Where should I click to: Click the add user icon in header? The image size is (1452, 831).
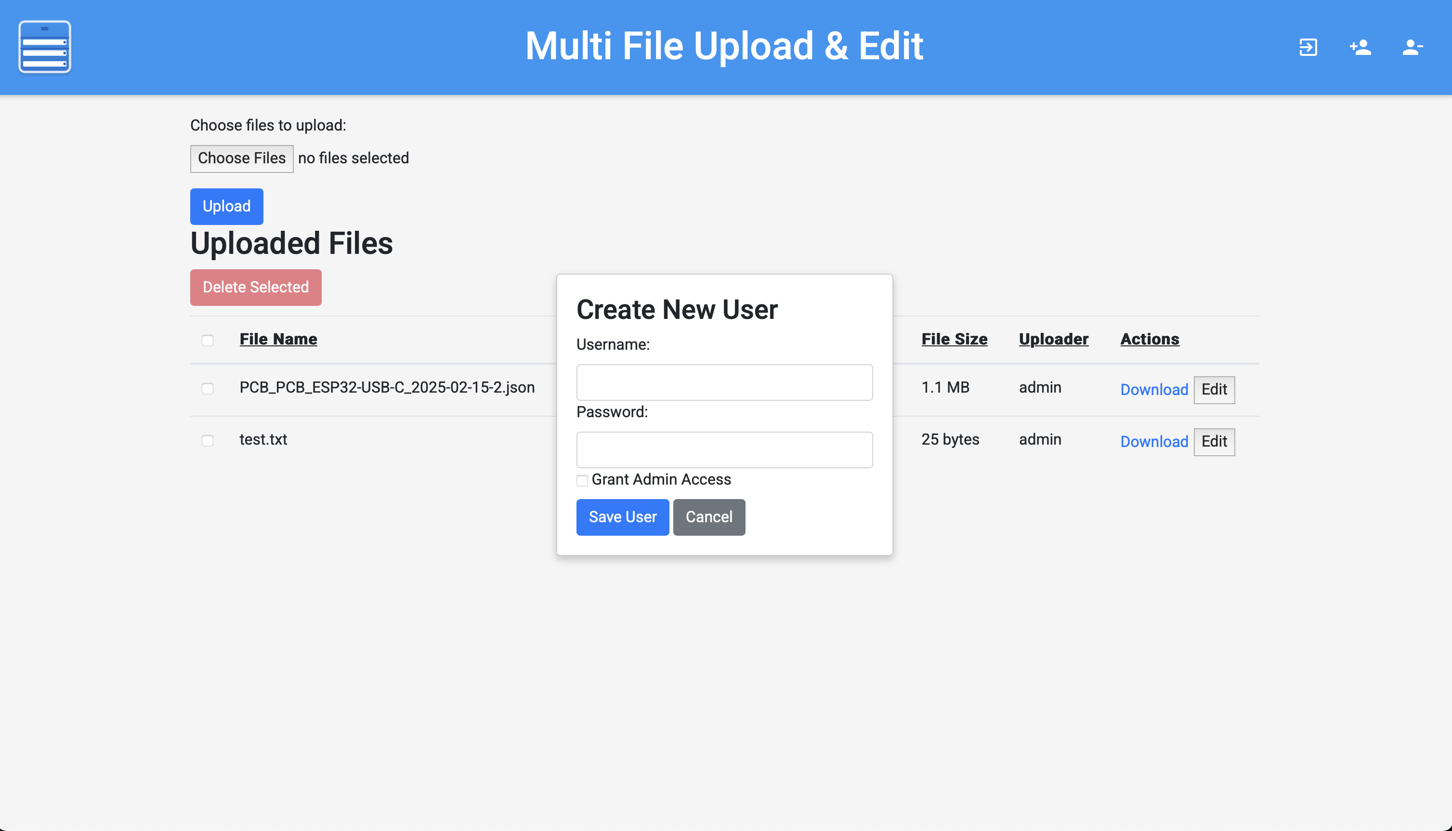1360,47
